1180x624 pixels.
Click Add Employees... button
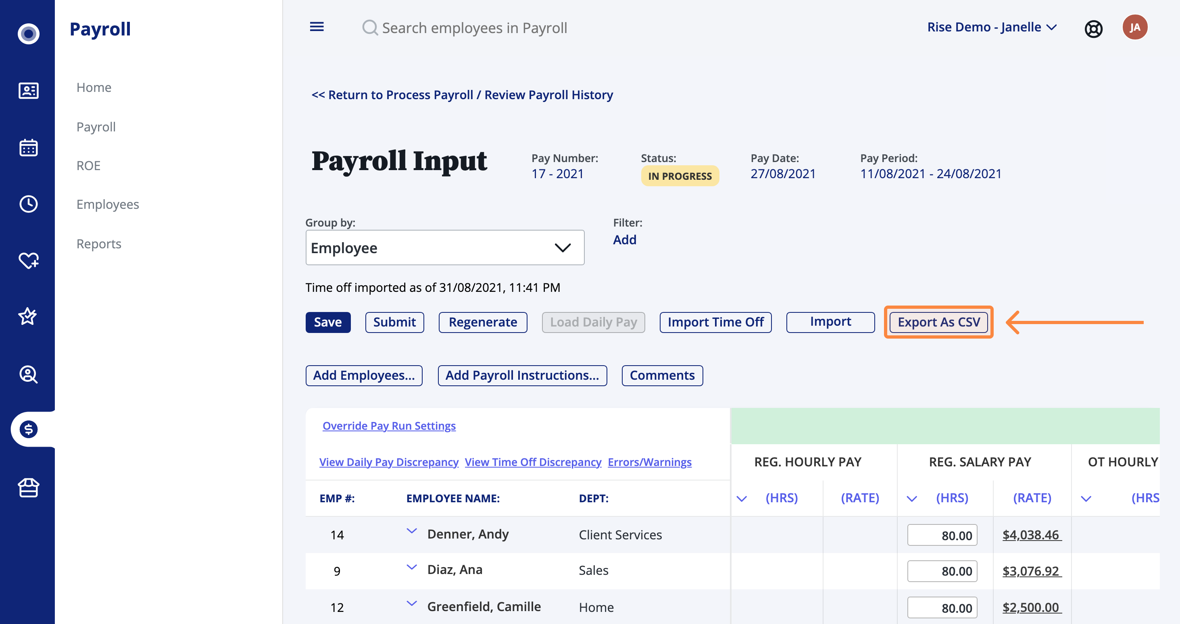[x=364, y=375]
